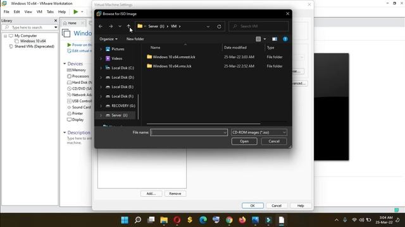Expand the address bar path history
The width and height of the screenshot is (405, 227).
pos(208,26)
